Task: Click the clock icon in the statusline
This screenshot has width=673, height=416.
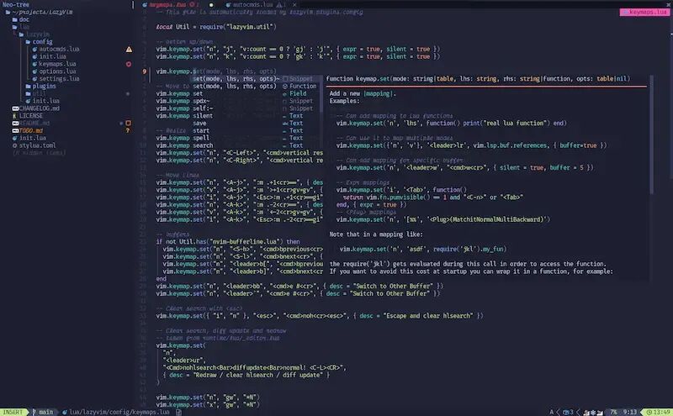Action: pos(649,412)
